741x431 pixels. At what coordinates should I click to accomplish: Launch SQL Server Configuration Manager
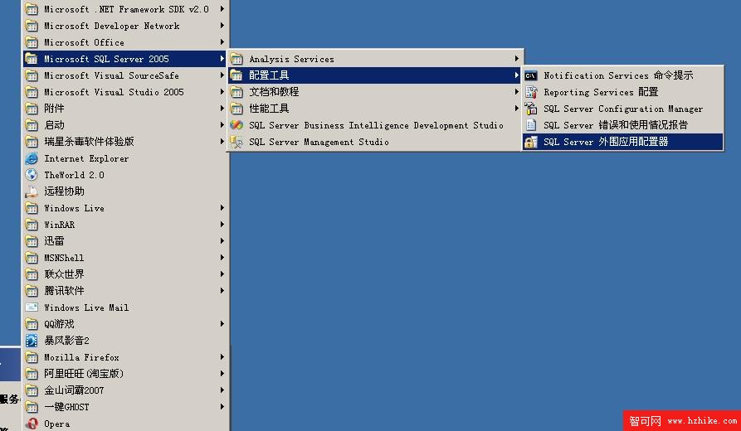623,109
